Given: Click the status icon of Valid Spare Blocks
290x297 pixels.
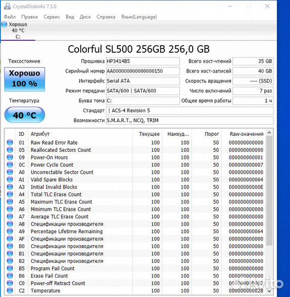Looking at the screenshot, I should [x=10, y=179].
